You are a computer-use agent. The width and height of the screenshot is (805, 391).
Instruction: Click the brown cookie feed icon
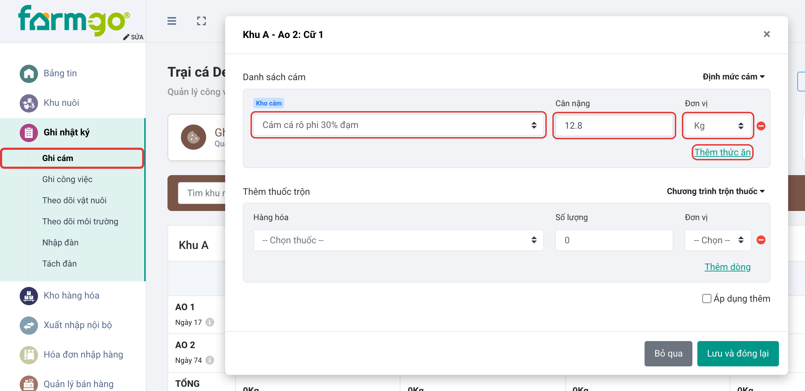pos(194,137)
